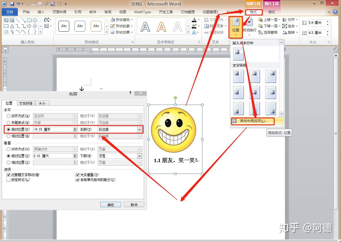Screen dimensions: 341x242
Task: Select the oval shape in shapes gallery
Action: pos(35,20)
